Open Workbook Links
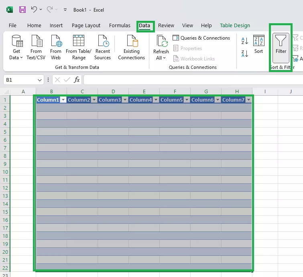 pos(194,58)
